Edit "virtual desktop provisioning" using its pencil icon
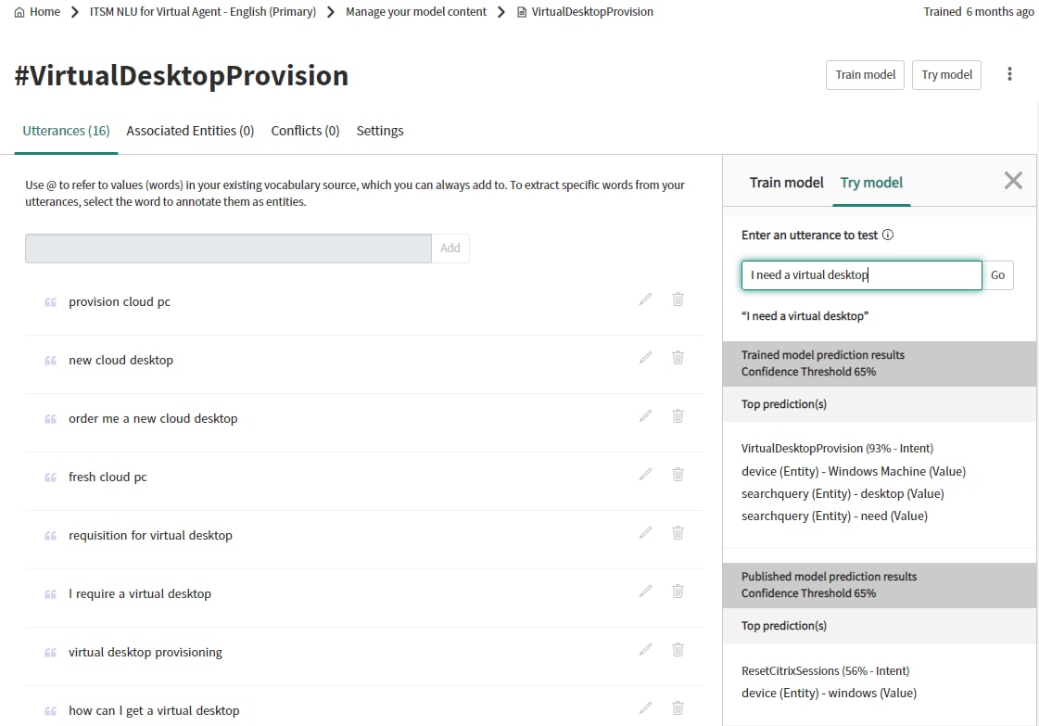This screenshot has width=1039, height=726. pyautogui.click(x=645, y=649)
